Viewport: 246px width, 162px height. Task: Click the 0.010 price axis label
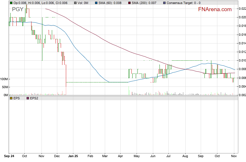click(242, 60)
